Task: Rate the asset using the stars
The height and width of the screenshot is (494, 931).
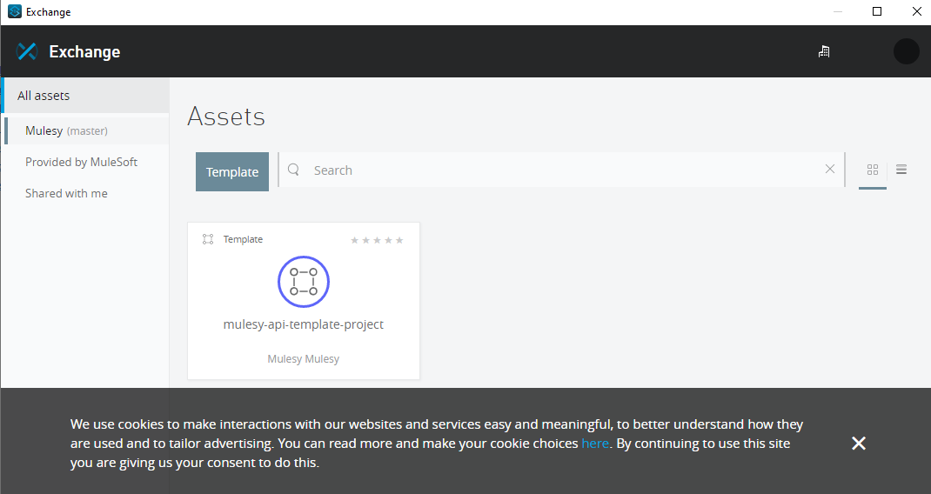Action: tap(377, 240)
